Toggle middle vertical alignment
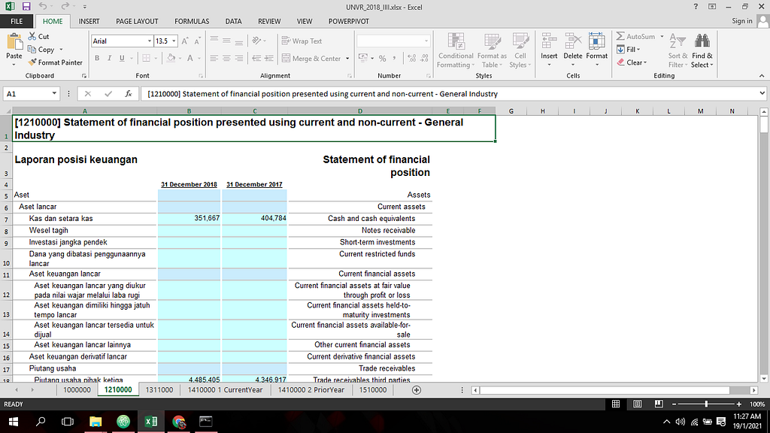770x433 pixels. 226,41
